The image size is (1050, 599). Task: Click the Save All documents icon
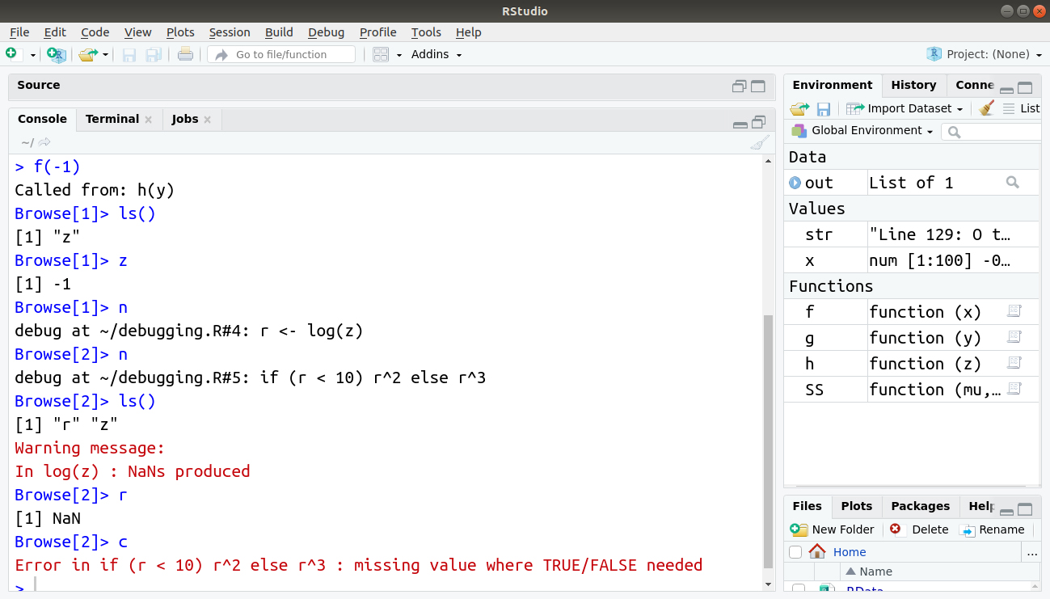coord(153,54)
